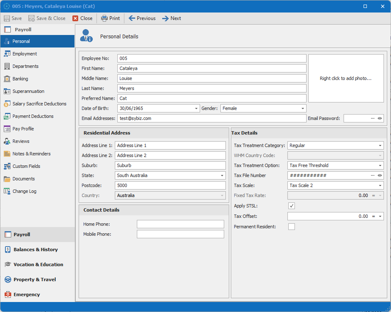Click the Print toolbar icon
This screenshot has width=391, height=312.
click(x=104, y=18)
